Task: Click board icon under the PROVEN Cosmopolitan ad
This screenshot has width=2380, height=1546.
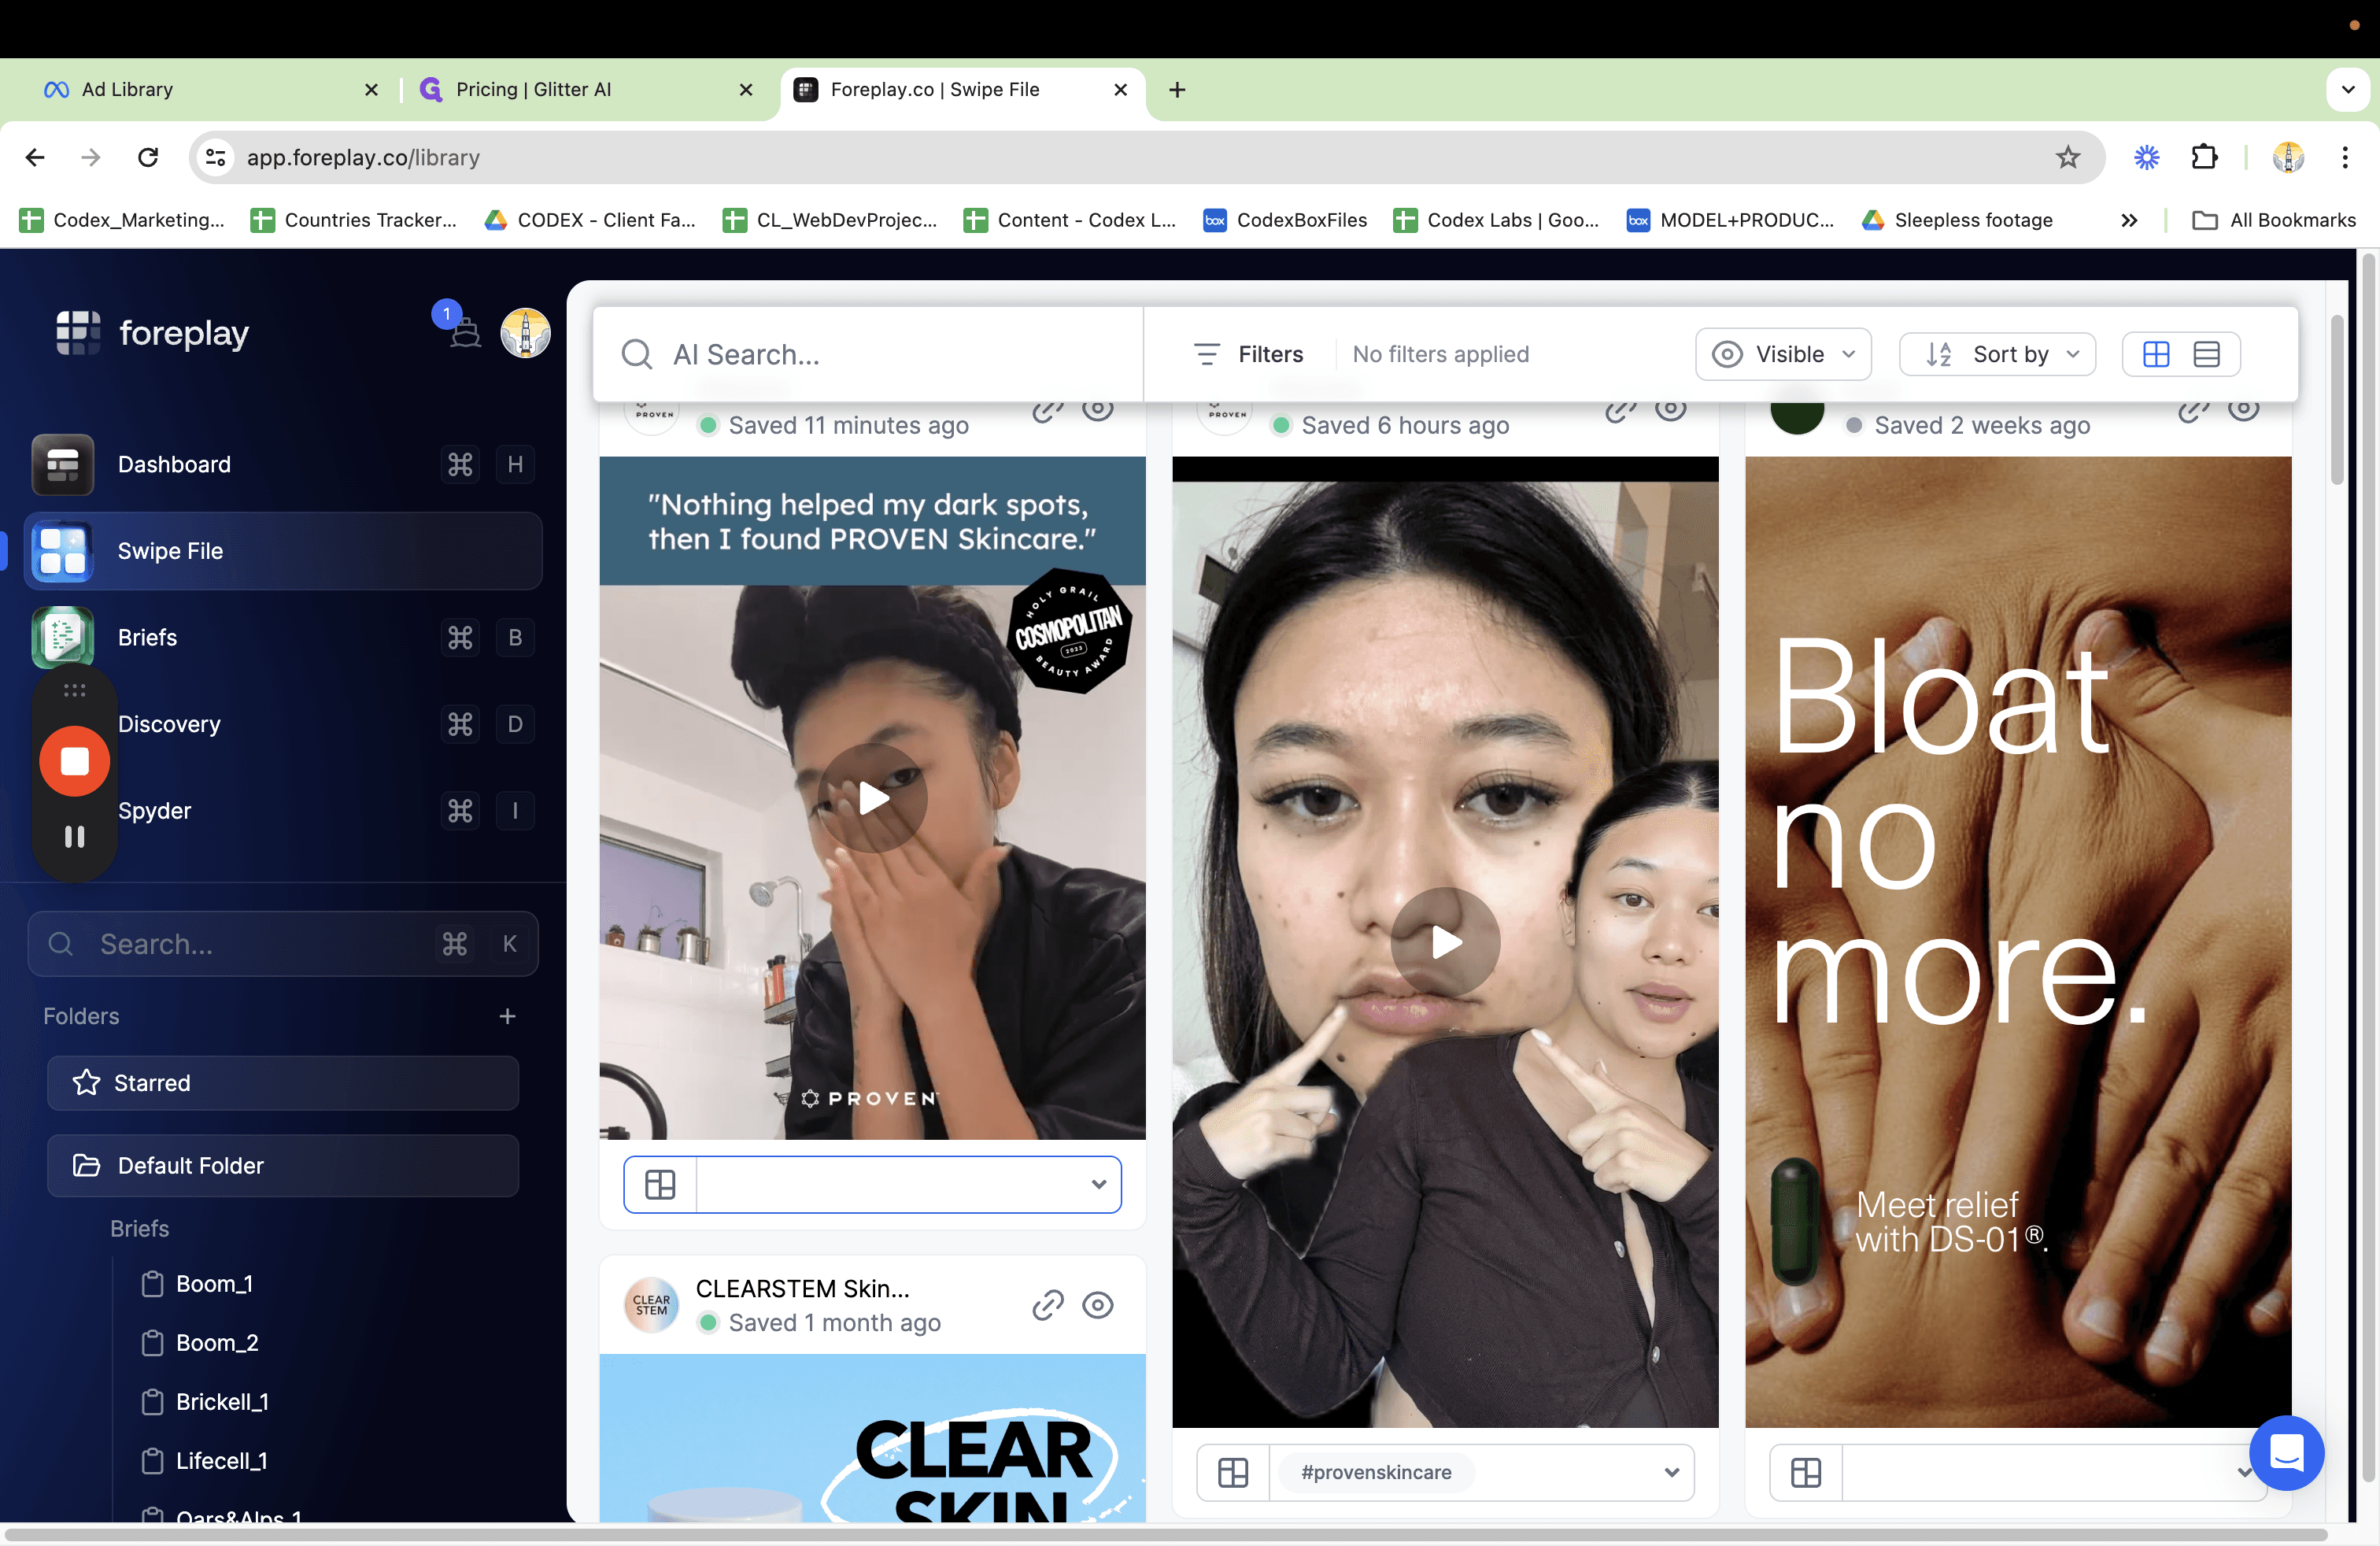Action: 660,1184
